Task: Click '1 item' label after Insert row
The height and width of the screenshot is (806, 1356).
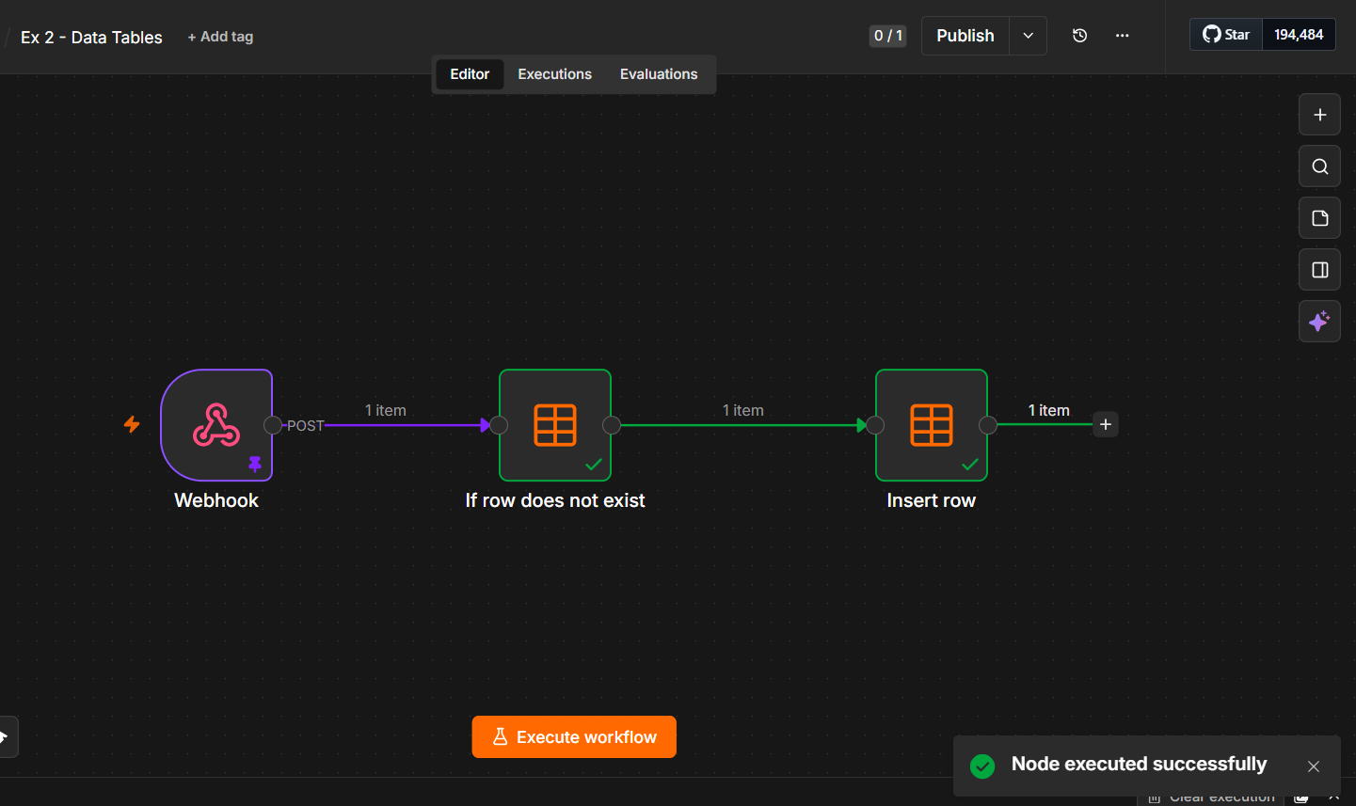Action: (x=1049, y=410)
